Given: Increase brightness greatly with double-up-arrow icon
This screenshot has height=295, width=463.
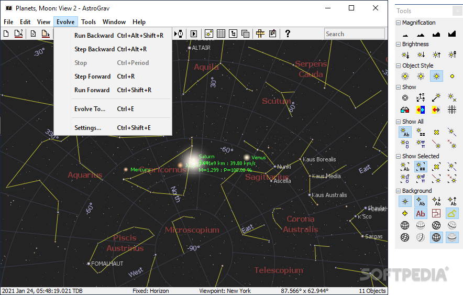Looking at the screenshot, I should (x=452, y=54).
